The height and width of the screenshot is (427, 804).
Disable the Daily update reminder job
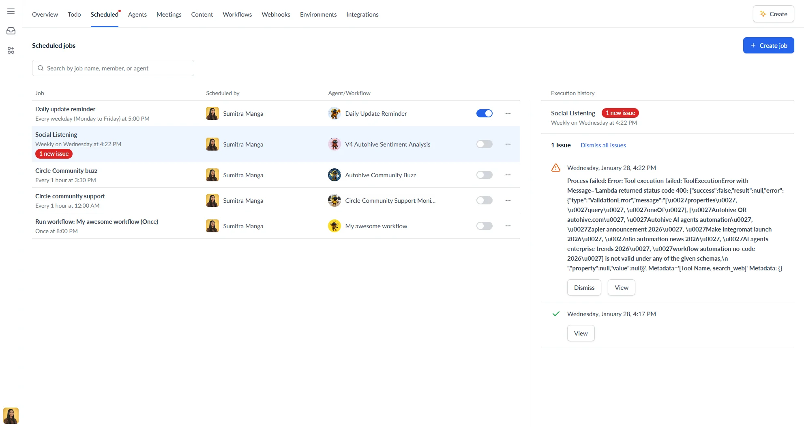(484, 113)
